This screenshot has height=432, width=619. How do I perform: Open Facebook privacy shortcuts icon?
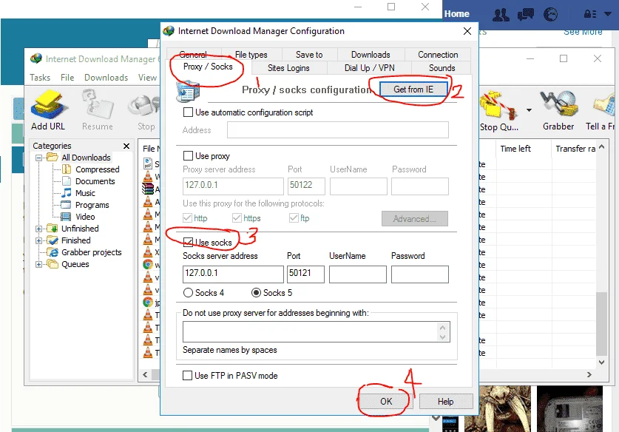tap(590, 14)
